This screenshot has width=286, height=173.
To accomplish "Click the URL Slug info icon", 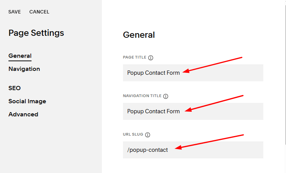I will pos(148,134).
